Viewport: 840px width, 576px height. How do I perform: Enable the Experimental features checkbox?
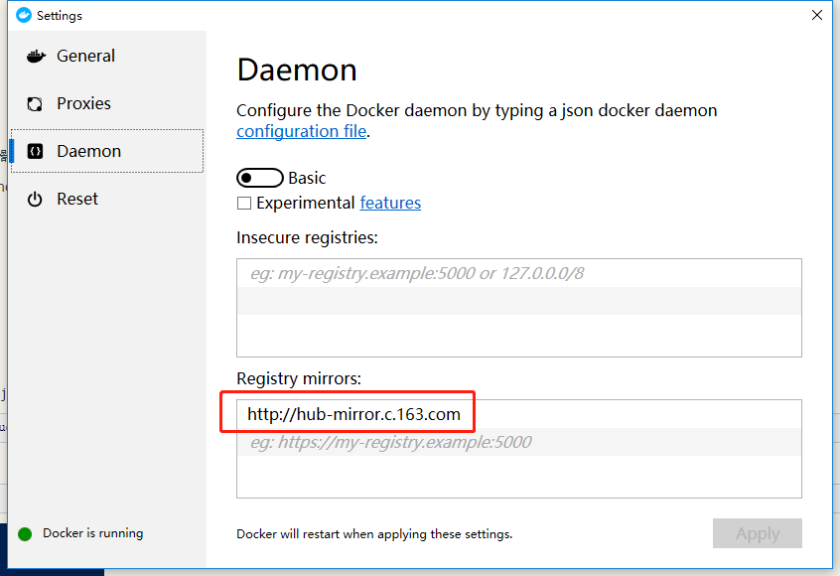click(x=243, y=203)
